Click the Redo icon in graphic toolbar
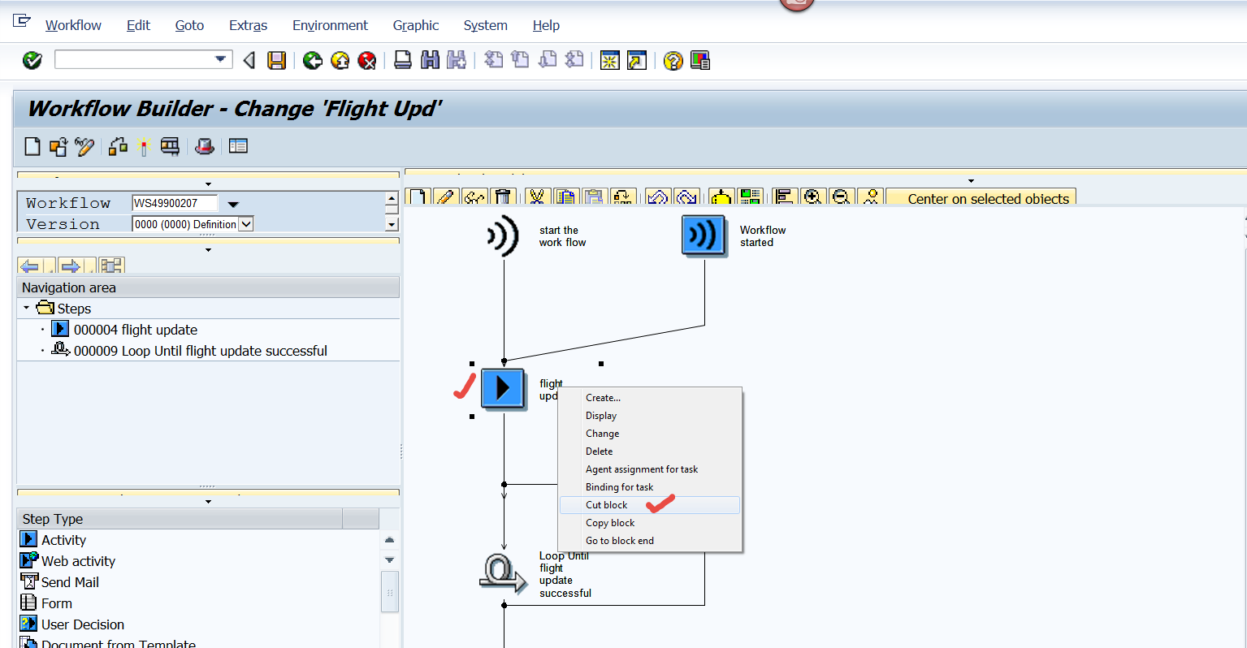This screenshot has width=1247, height=648. [686, 197]
